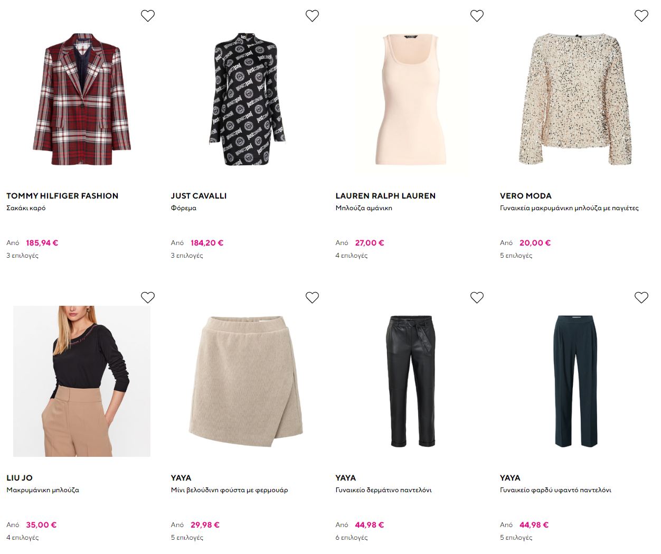Open the plaid blazer product image
Screen dimensions: 661x554
pyautogui.click(x=82, y=99)
